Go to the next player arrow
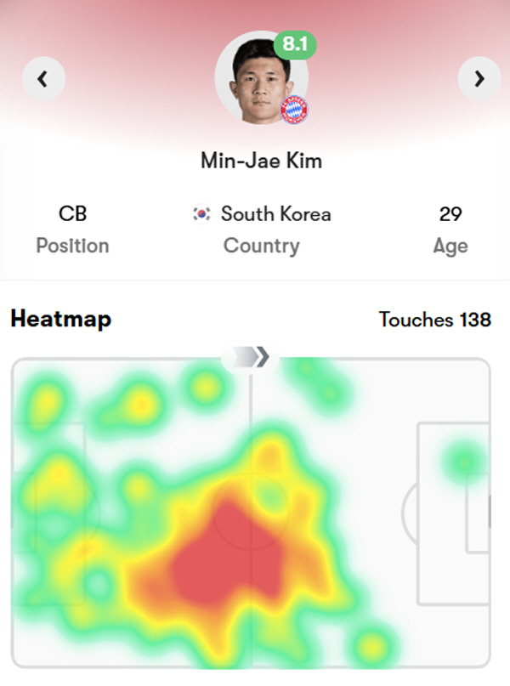Screen dimensions: 510x686 point(479,79)
